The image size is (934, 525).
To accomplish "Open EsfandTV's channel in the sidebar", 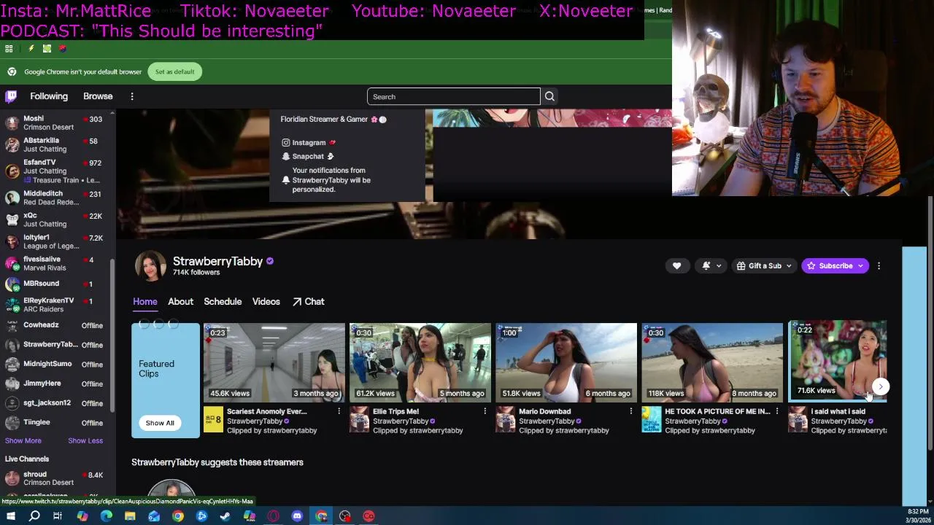I will click(x=57, y=171).
